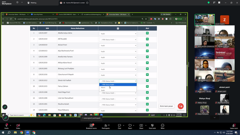The height and width of the screenshot is (135, 240).
Task: Save attendance for Abiella Aulya Zahra
Action: click(147, 33)
